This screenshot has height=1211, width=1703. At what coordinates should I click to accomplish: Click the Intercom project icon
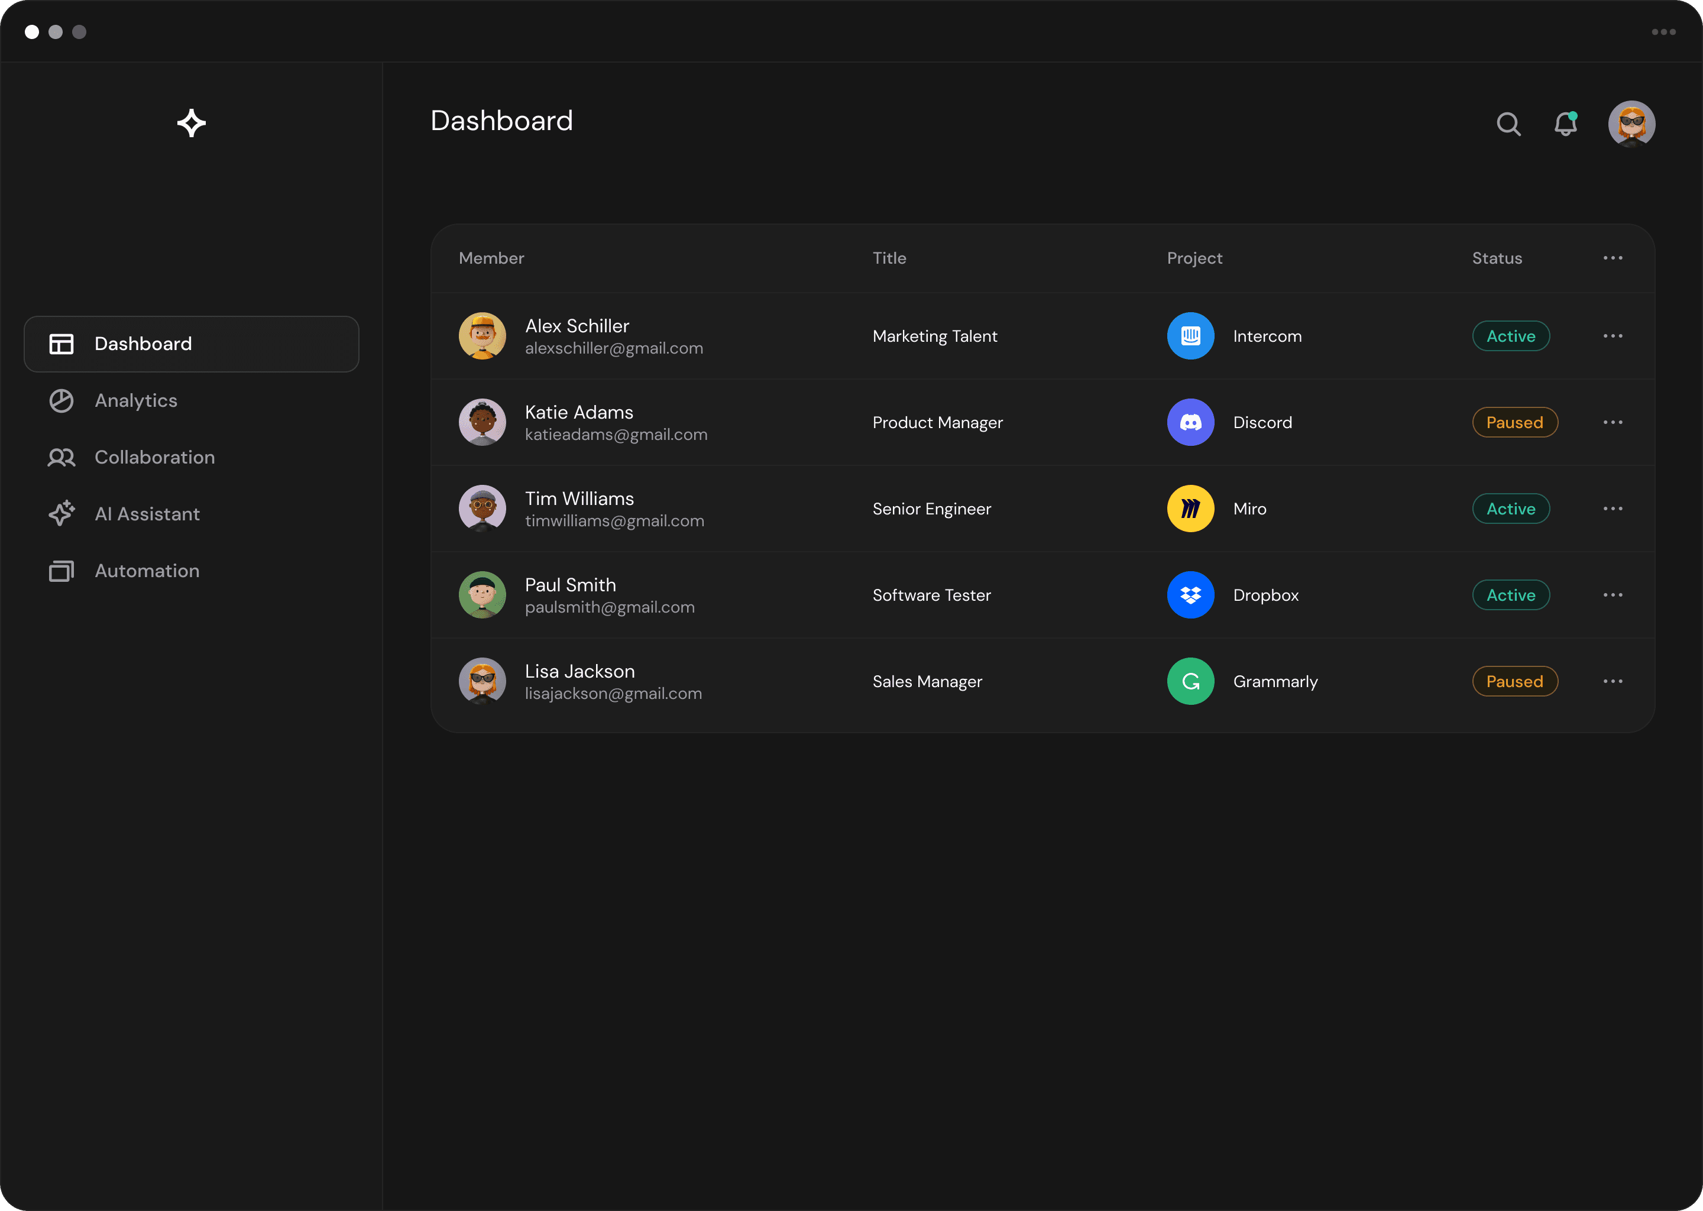point(1190,336)
